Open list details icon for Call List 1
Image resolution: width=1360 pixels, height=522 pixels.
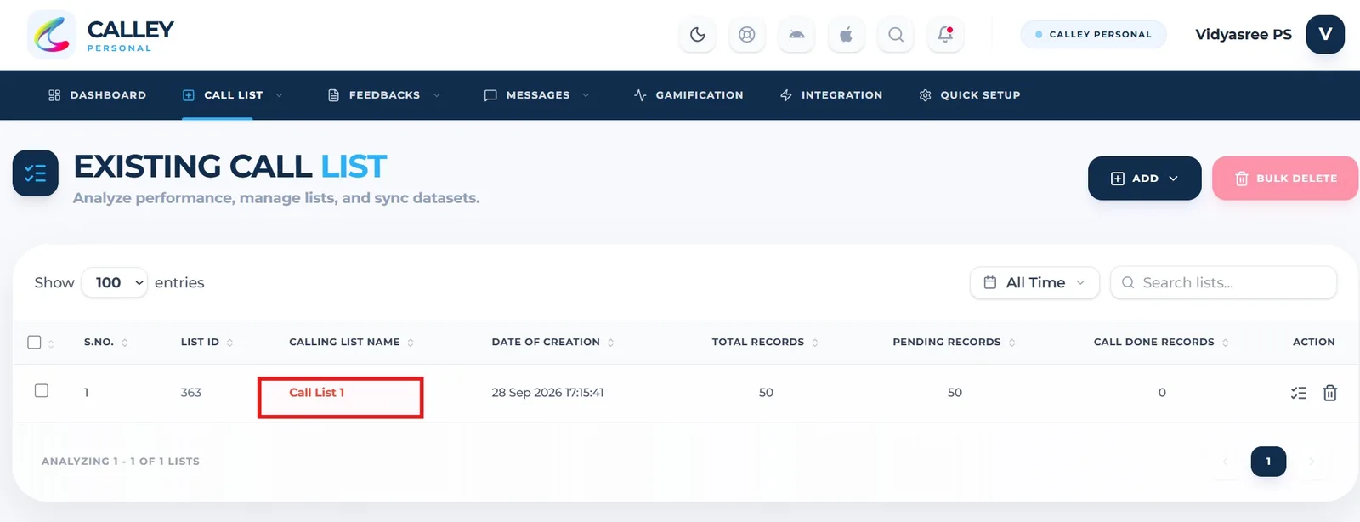coord(1298,393)
